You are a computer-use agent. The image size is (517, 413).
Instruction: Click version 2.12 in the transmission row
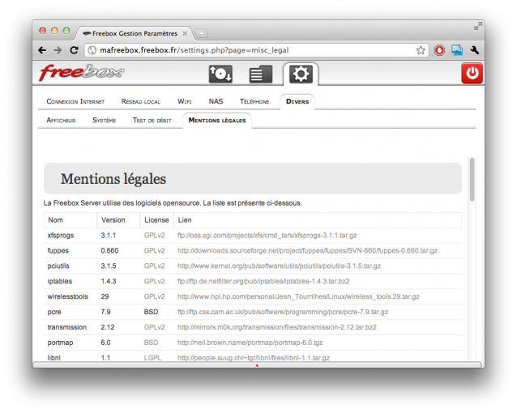pyautogui.click(x=108, y=327)
